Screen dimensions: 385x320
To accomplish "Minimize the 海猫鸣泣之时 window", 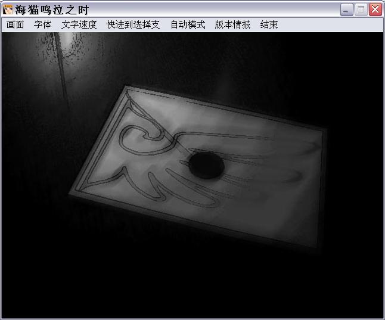I will point(346,10).
